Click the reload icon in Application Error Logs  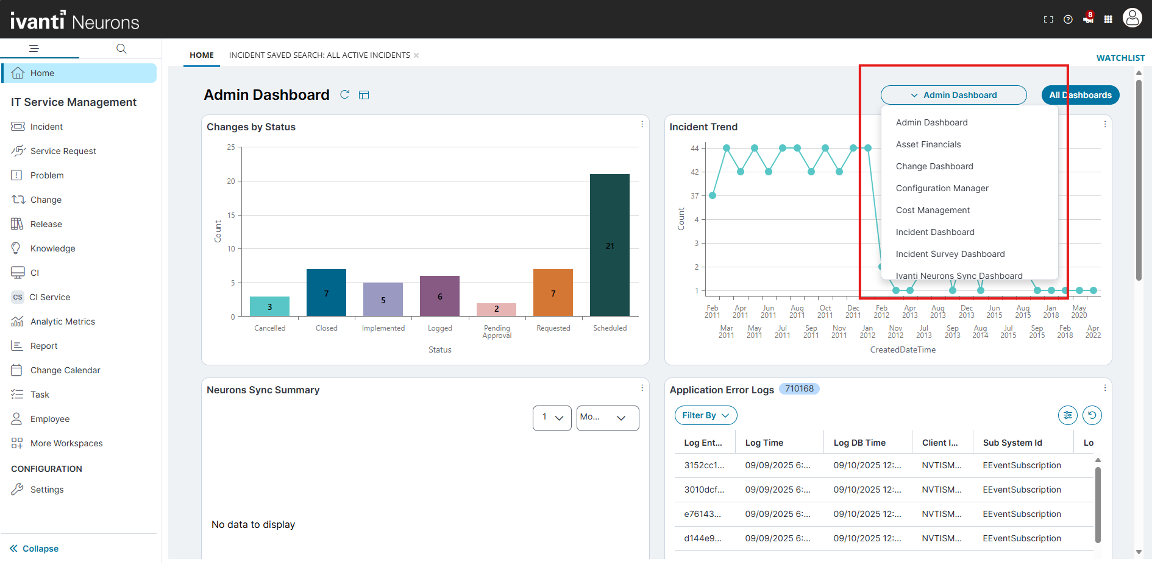click(x=1092, y=415)
